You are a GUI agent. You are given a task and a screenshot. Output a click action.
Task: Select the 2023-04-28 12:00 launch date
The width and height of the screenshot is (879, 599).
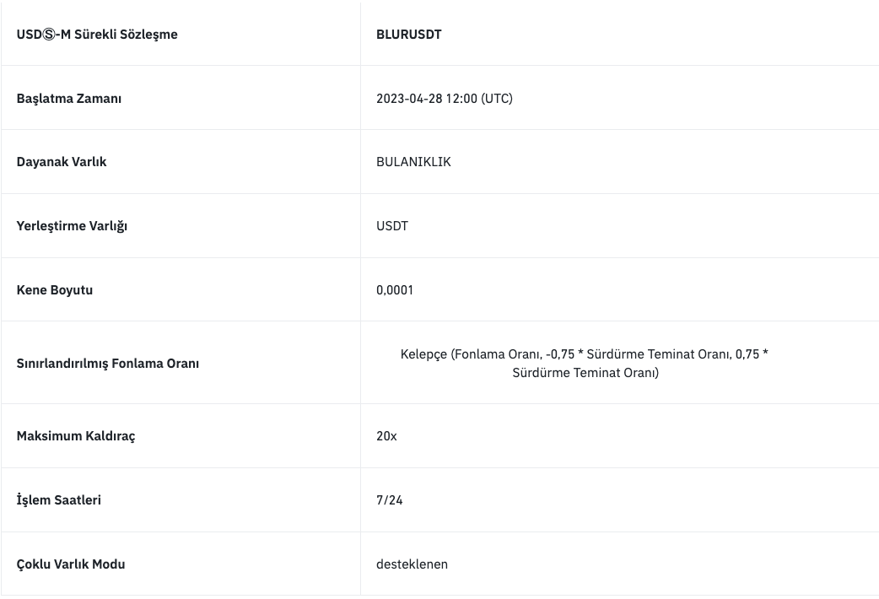[x=427, y=99]
